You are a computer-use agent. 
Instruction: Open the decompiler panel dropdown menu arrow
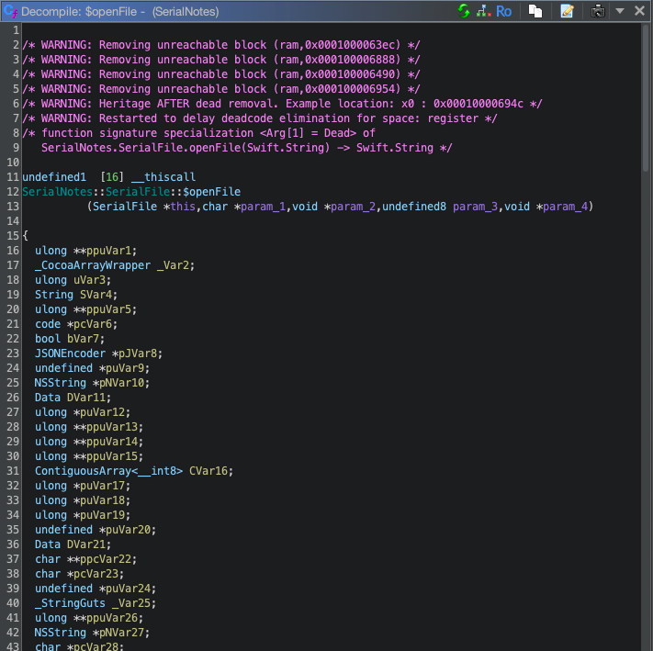pos(620,11)
